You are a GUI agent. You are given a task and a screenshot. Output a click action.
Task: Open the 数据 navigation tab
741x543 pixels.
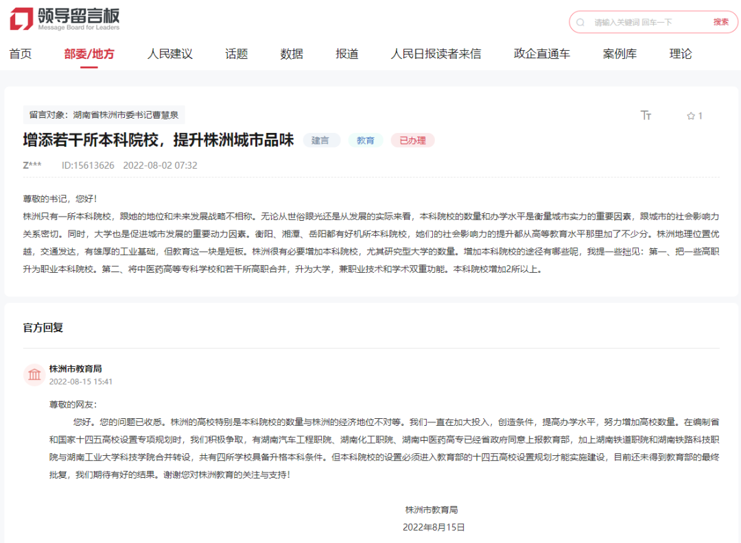tap(292, 54)
